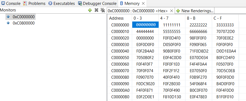Click the Memory tab cylinder icon
The height and width of the screenshot is (101, 246).
pos(122,3)
